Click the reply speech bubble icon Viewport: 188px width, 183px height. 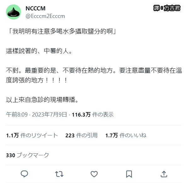[x=24, y=174]
